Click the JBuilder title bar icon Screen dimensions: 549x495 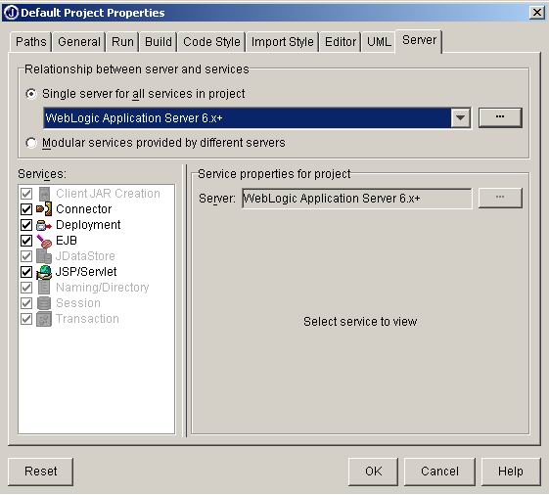point(11,13)
